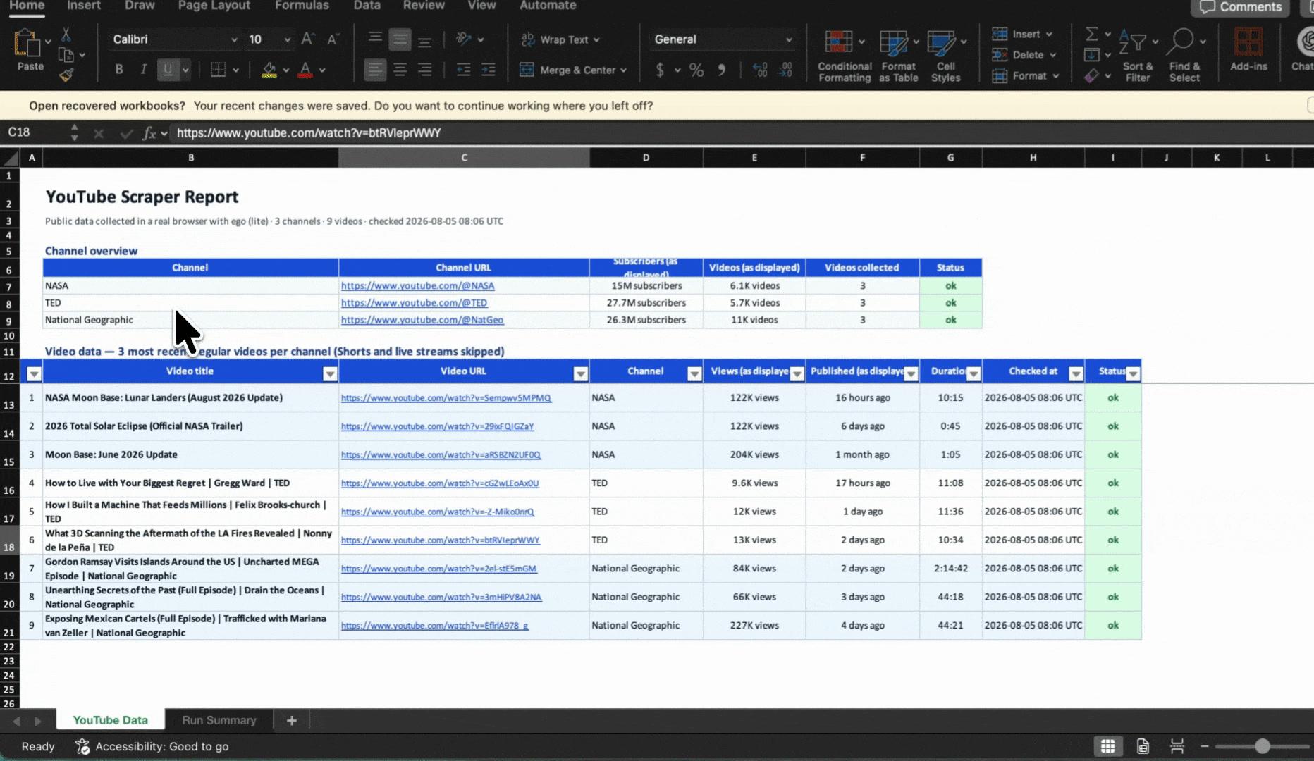Image resolution: width=1314 pixels, height=761 pixels.
Task: Open Conditional Formatting
Action: tap(845, 56)
